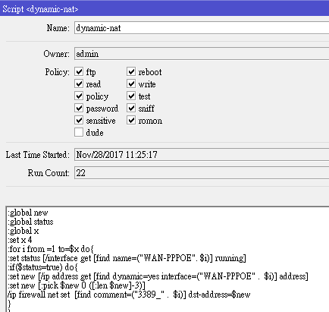Click the ':global new' line in the script

pyautogui.click(x=28, y=213)
